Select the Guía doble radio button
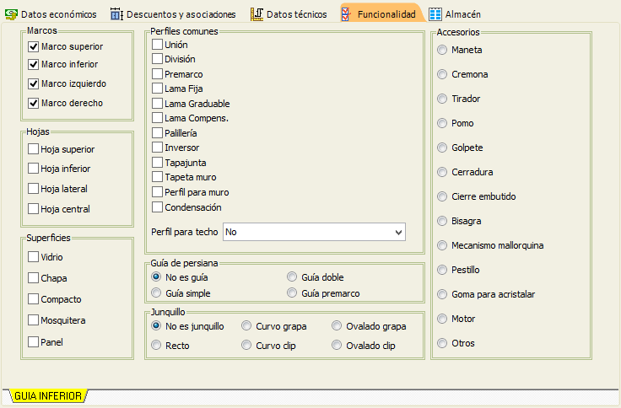The width and height of the screenshot is (621, 408). click(292, 276)
